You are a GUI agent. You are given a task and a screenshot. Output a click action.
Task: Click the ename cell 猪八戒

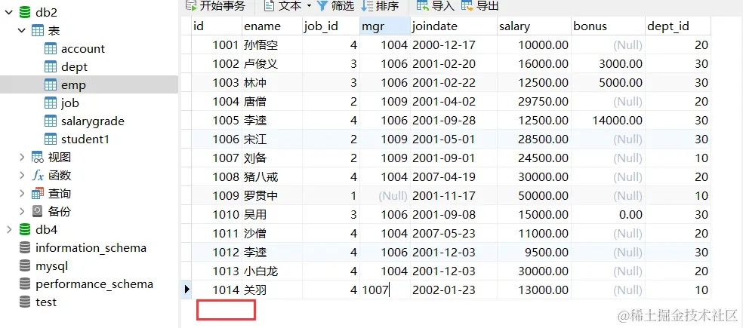(272, 176)
